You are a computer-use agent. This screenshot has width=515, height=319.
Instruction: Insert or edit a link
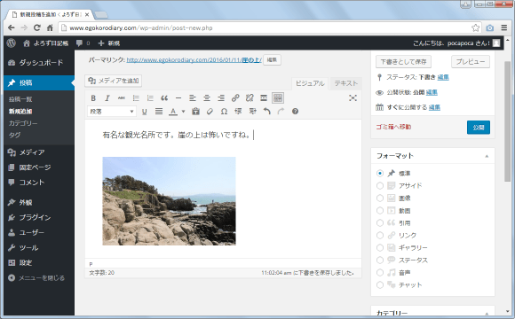(235, 98)
